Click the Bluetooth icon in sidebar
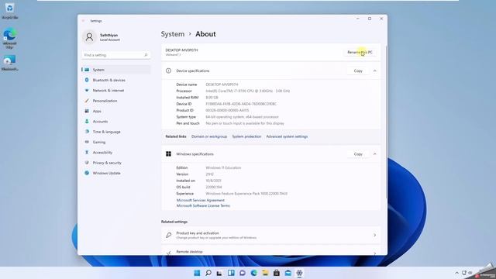Viewport: 496px width, 279px height. pyautogui.click(x=87, y=80)
